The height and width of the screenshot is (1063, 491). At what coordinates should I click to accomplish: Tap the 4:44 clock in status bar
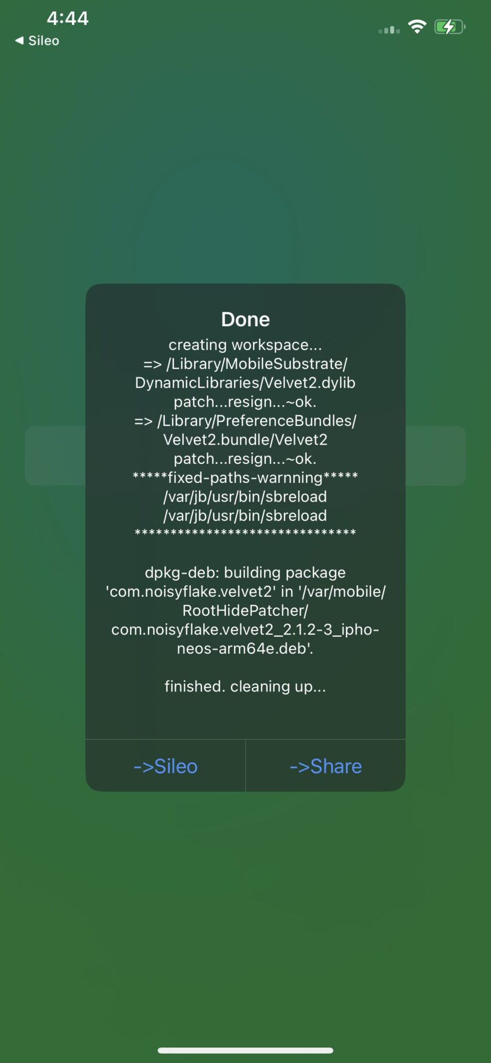(x=68, y=18)
